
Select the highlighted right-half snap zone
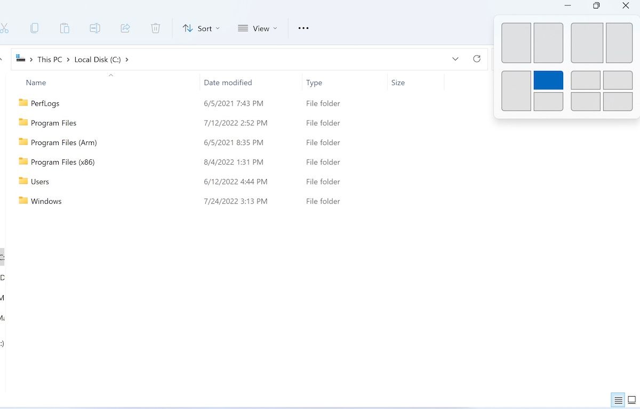(548, 79)
